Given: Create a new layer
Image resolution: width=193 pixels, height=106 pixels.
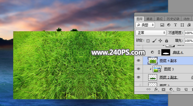Looking at the screenshot, I should [186, 90].
